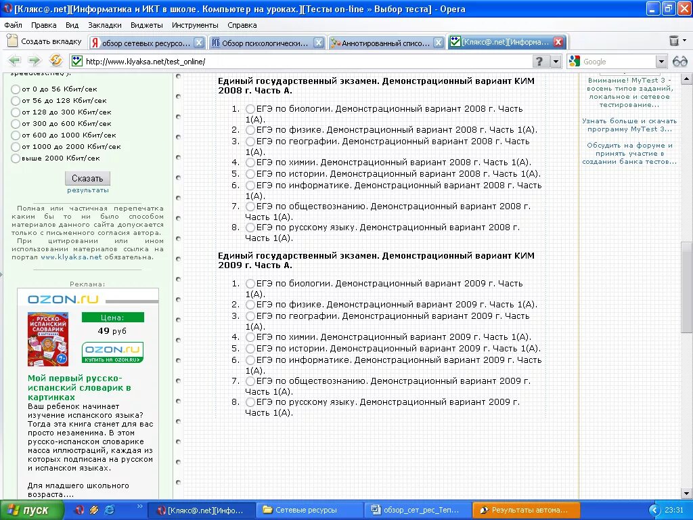
Task: Select 'от 128 до 300 Кбит/сек' option
Action: [x=16, y=112]
